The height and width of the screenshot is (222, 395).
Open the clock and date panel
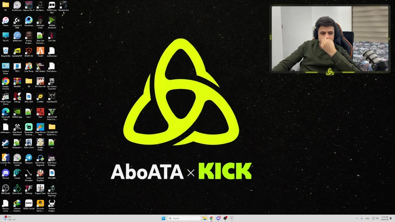tap(385, 218)
